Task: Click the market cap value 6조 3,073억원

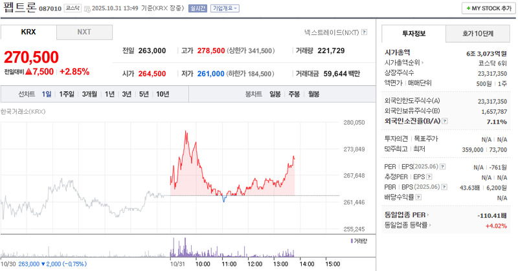Action: tap(486, 54)
